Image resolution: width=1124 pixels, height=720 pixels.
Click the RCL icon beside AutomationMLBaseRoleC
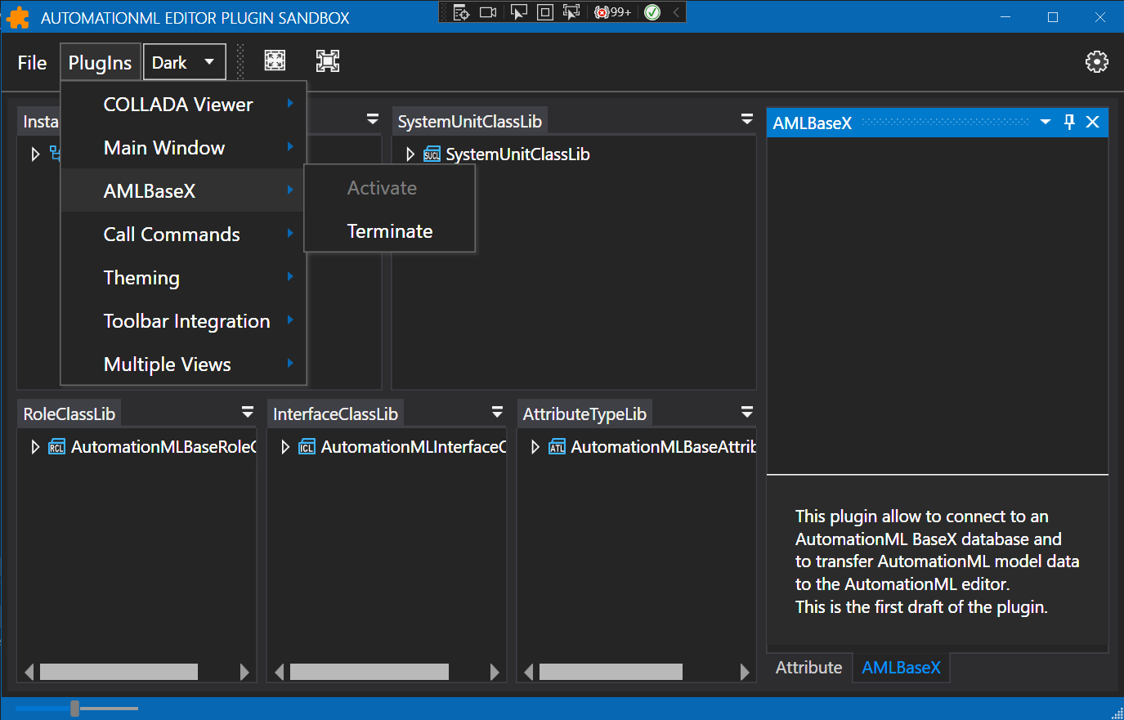click(x=56, y=447)
